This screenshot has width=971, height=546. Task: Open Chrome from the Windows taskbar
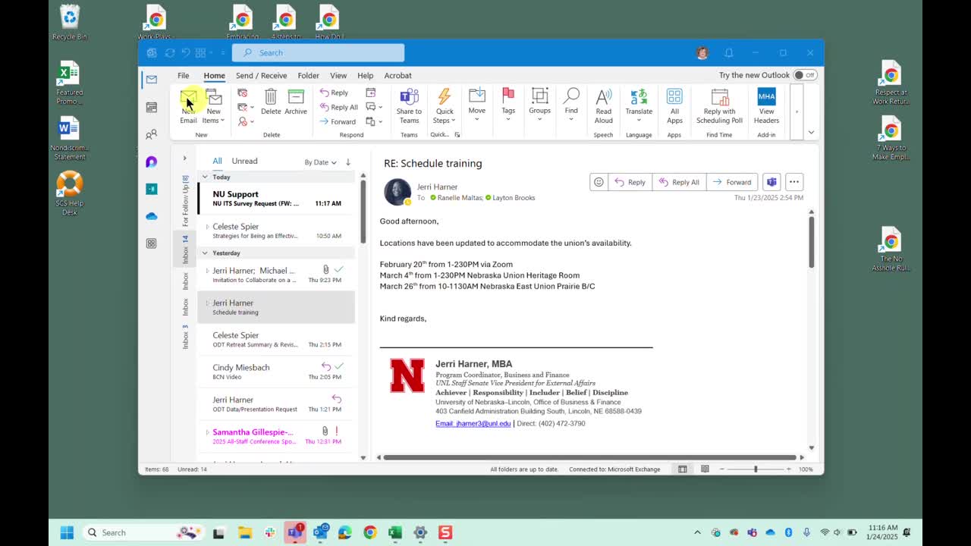point(369,532)
